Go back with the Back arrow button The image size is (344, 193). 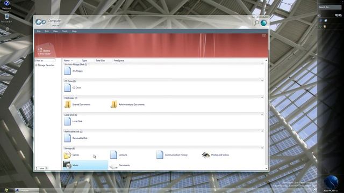pos(38,22)
